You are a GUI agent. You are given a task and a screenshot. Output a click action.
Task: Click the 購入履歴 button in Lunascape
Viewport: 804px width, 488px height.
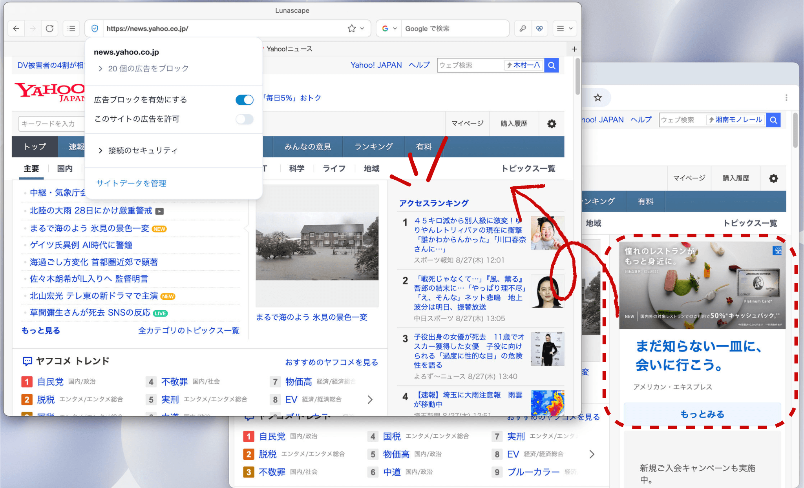tap(514, 124)
